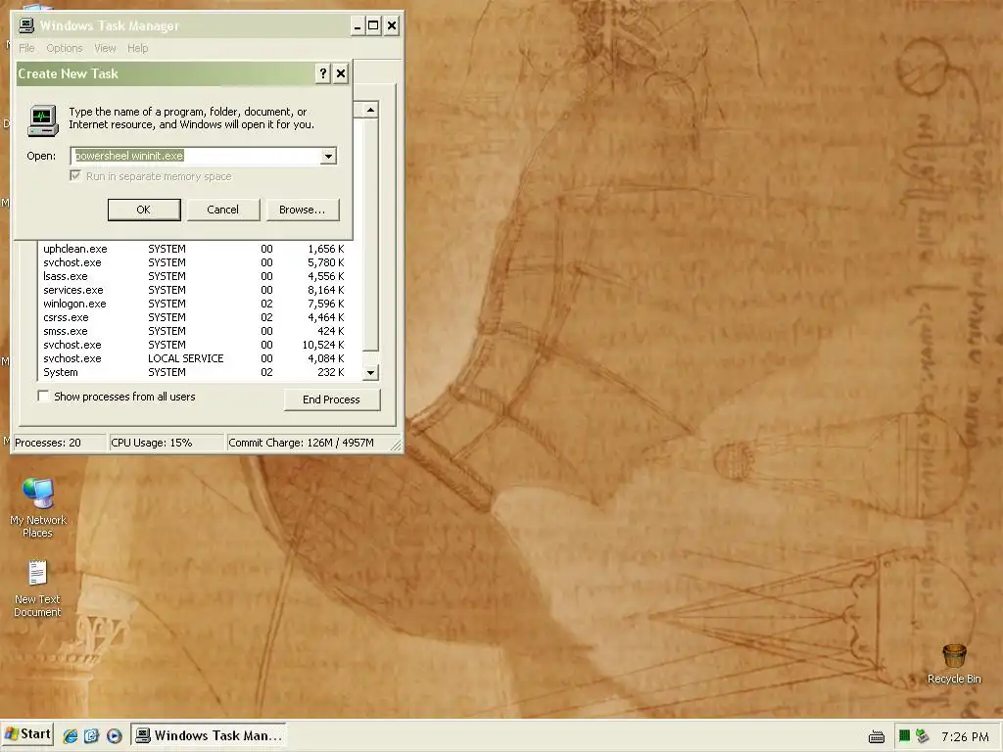The width and height of the screenshot is (1003, 752).
Task: Toggle Run in separate memory space checkbox
Action: click(75, 176)
